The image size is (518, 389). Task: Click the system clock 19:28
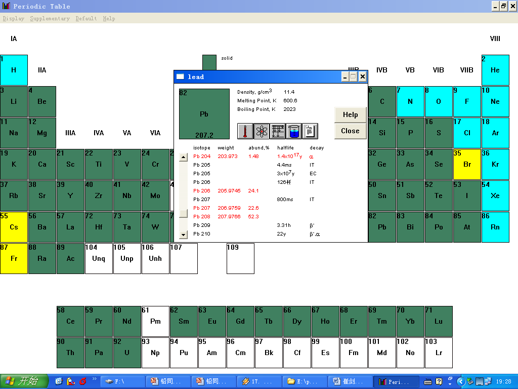pyautogui.click(x=504, y=381)
